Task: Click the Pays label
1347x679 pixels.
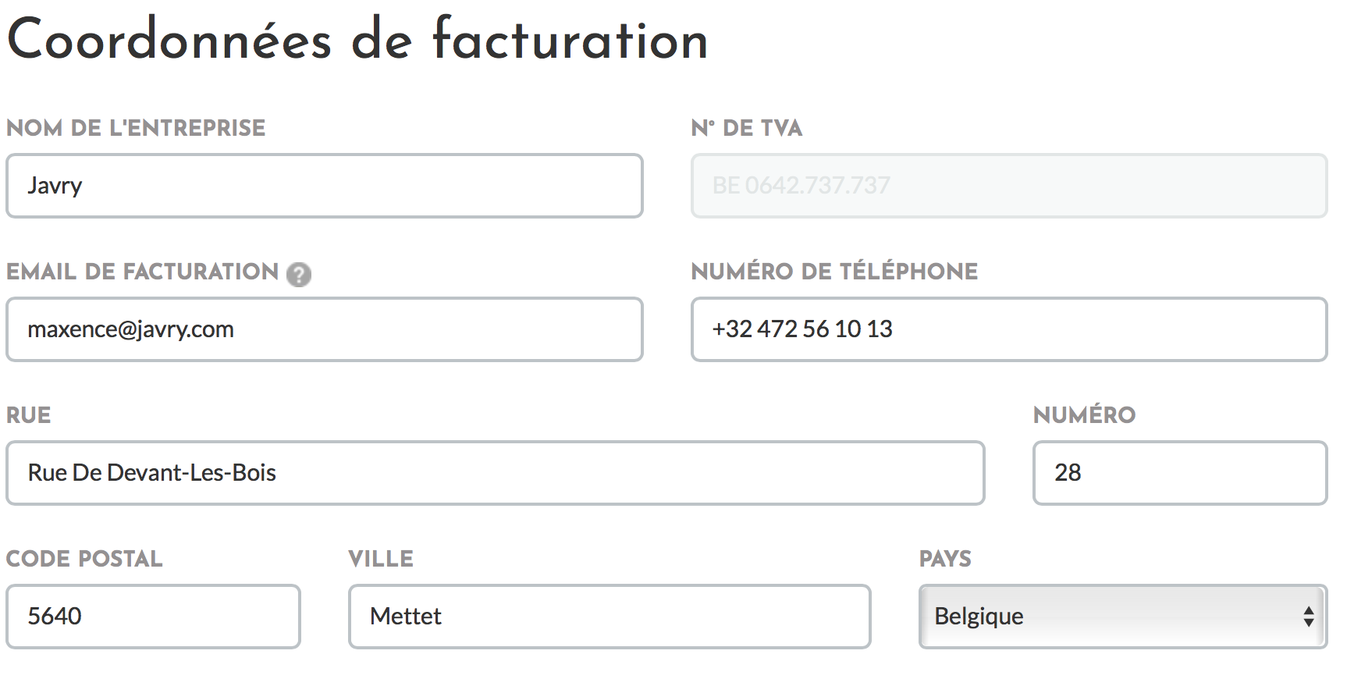Action: pyautogui.click(x=945, y=559)
